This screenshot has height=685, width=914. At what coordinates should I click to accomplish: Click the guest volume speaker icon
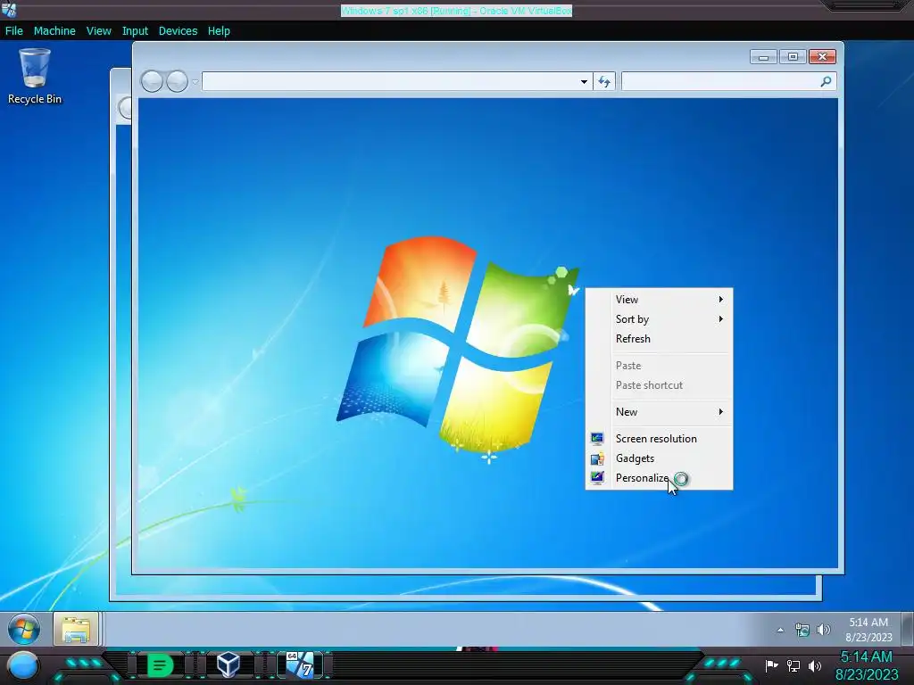(x=823, y=630)
